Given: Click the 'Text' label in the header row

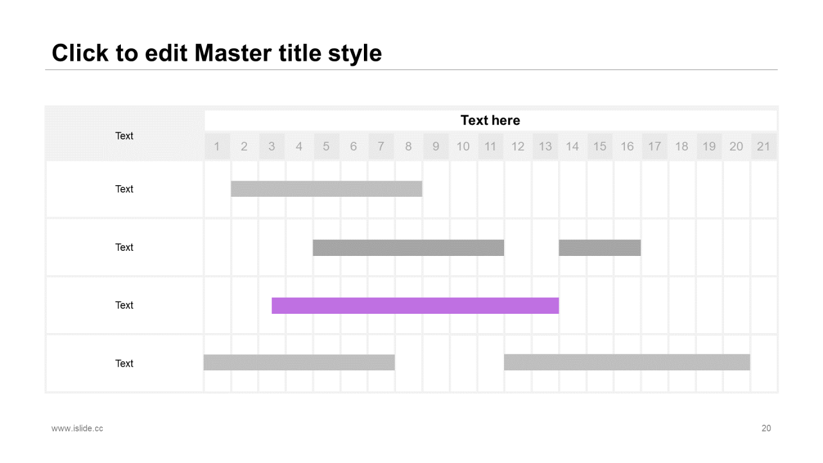Looking at the screenshot, I should pos(124,136).
